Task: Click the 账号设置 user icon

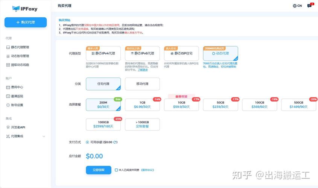Action: pos(8,105)
